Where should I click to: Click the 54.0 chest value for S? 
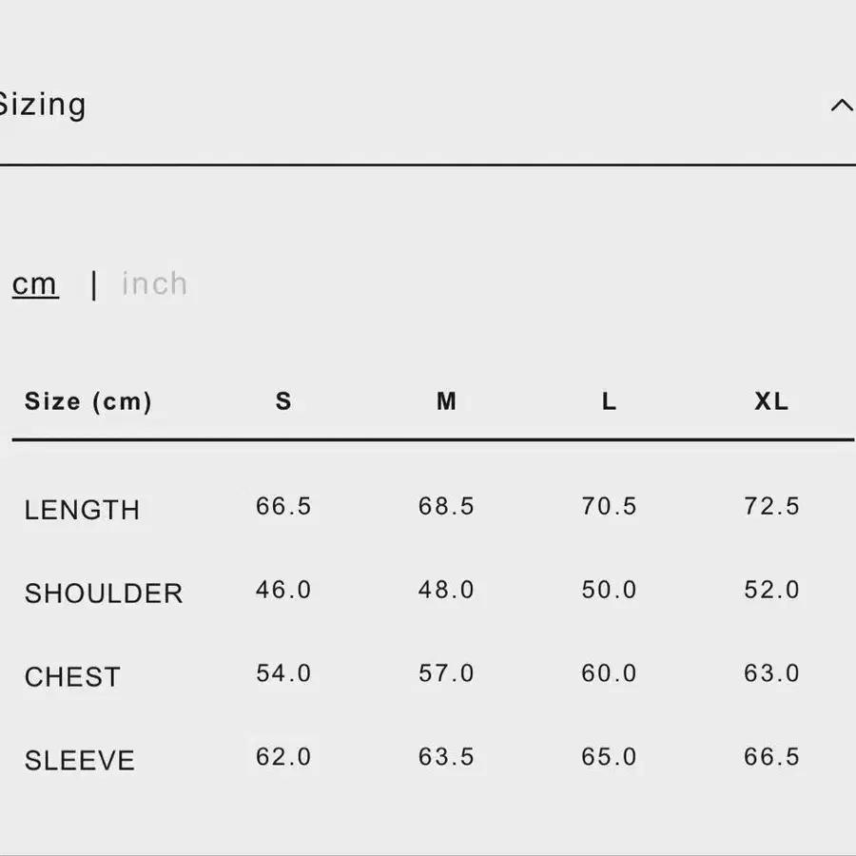click(283, 673)
